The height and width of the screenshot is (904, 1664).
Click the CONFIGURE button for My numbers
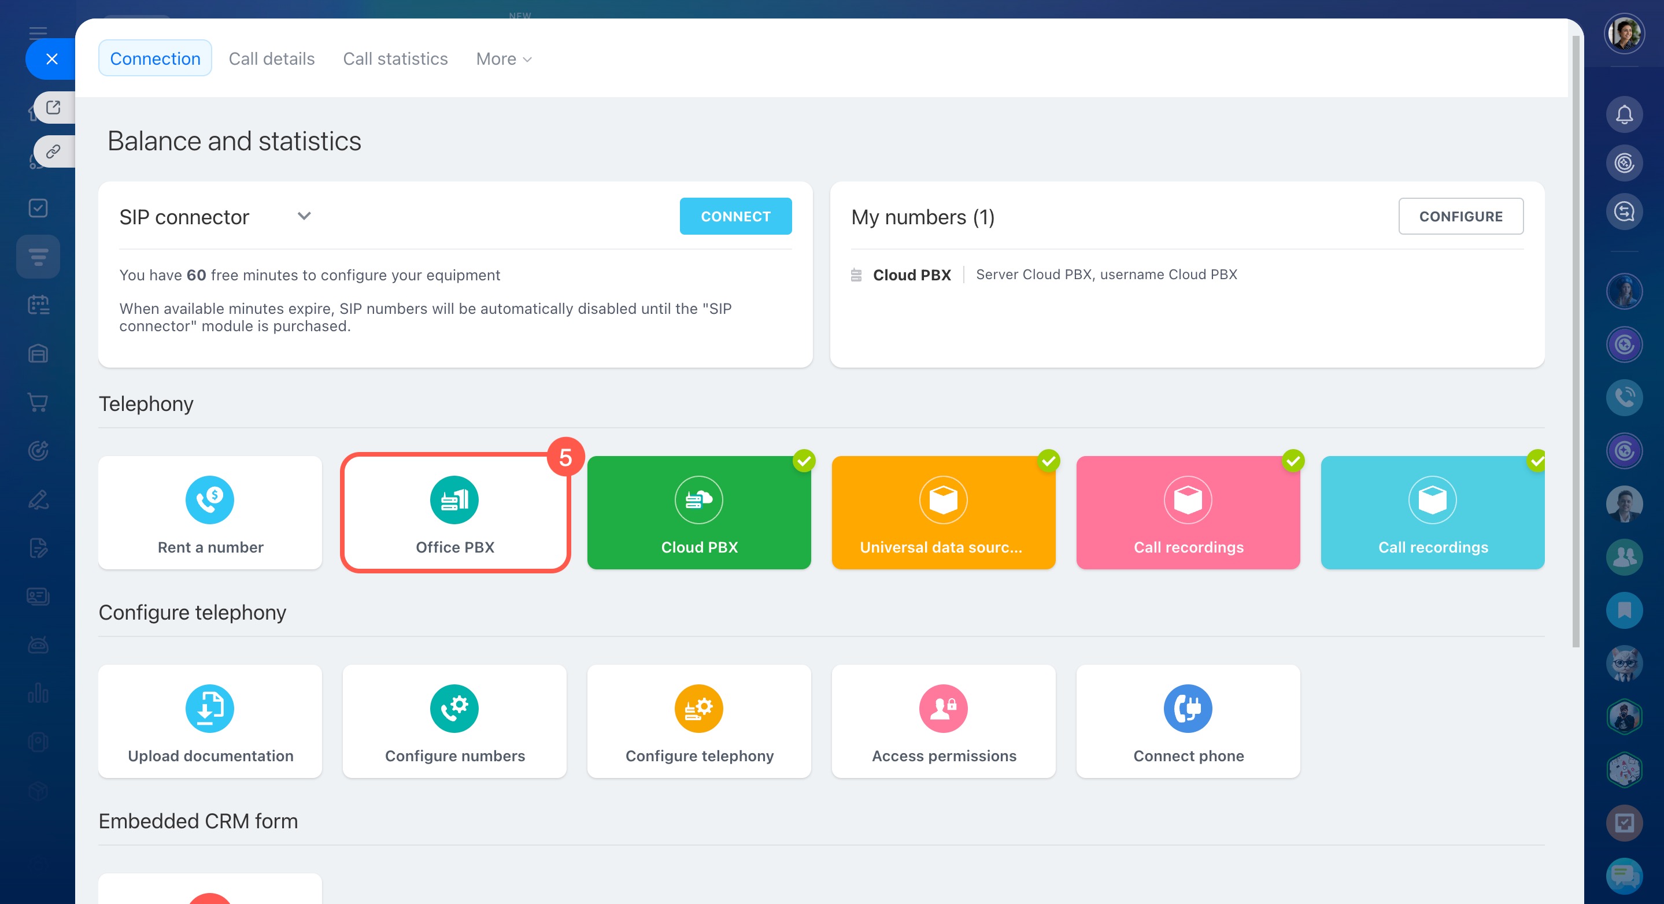[x=1460, y=216]
